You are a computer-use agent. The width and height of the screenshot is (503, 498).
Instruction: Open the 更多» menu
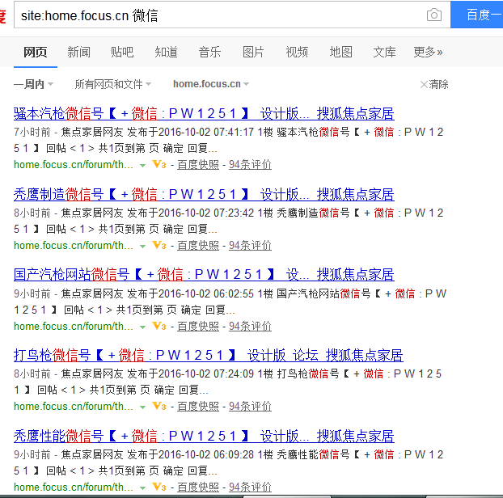(x=428, y=52)
